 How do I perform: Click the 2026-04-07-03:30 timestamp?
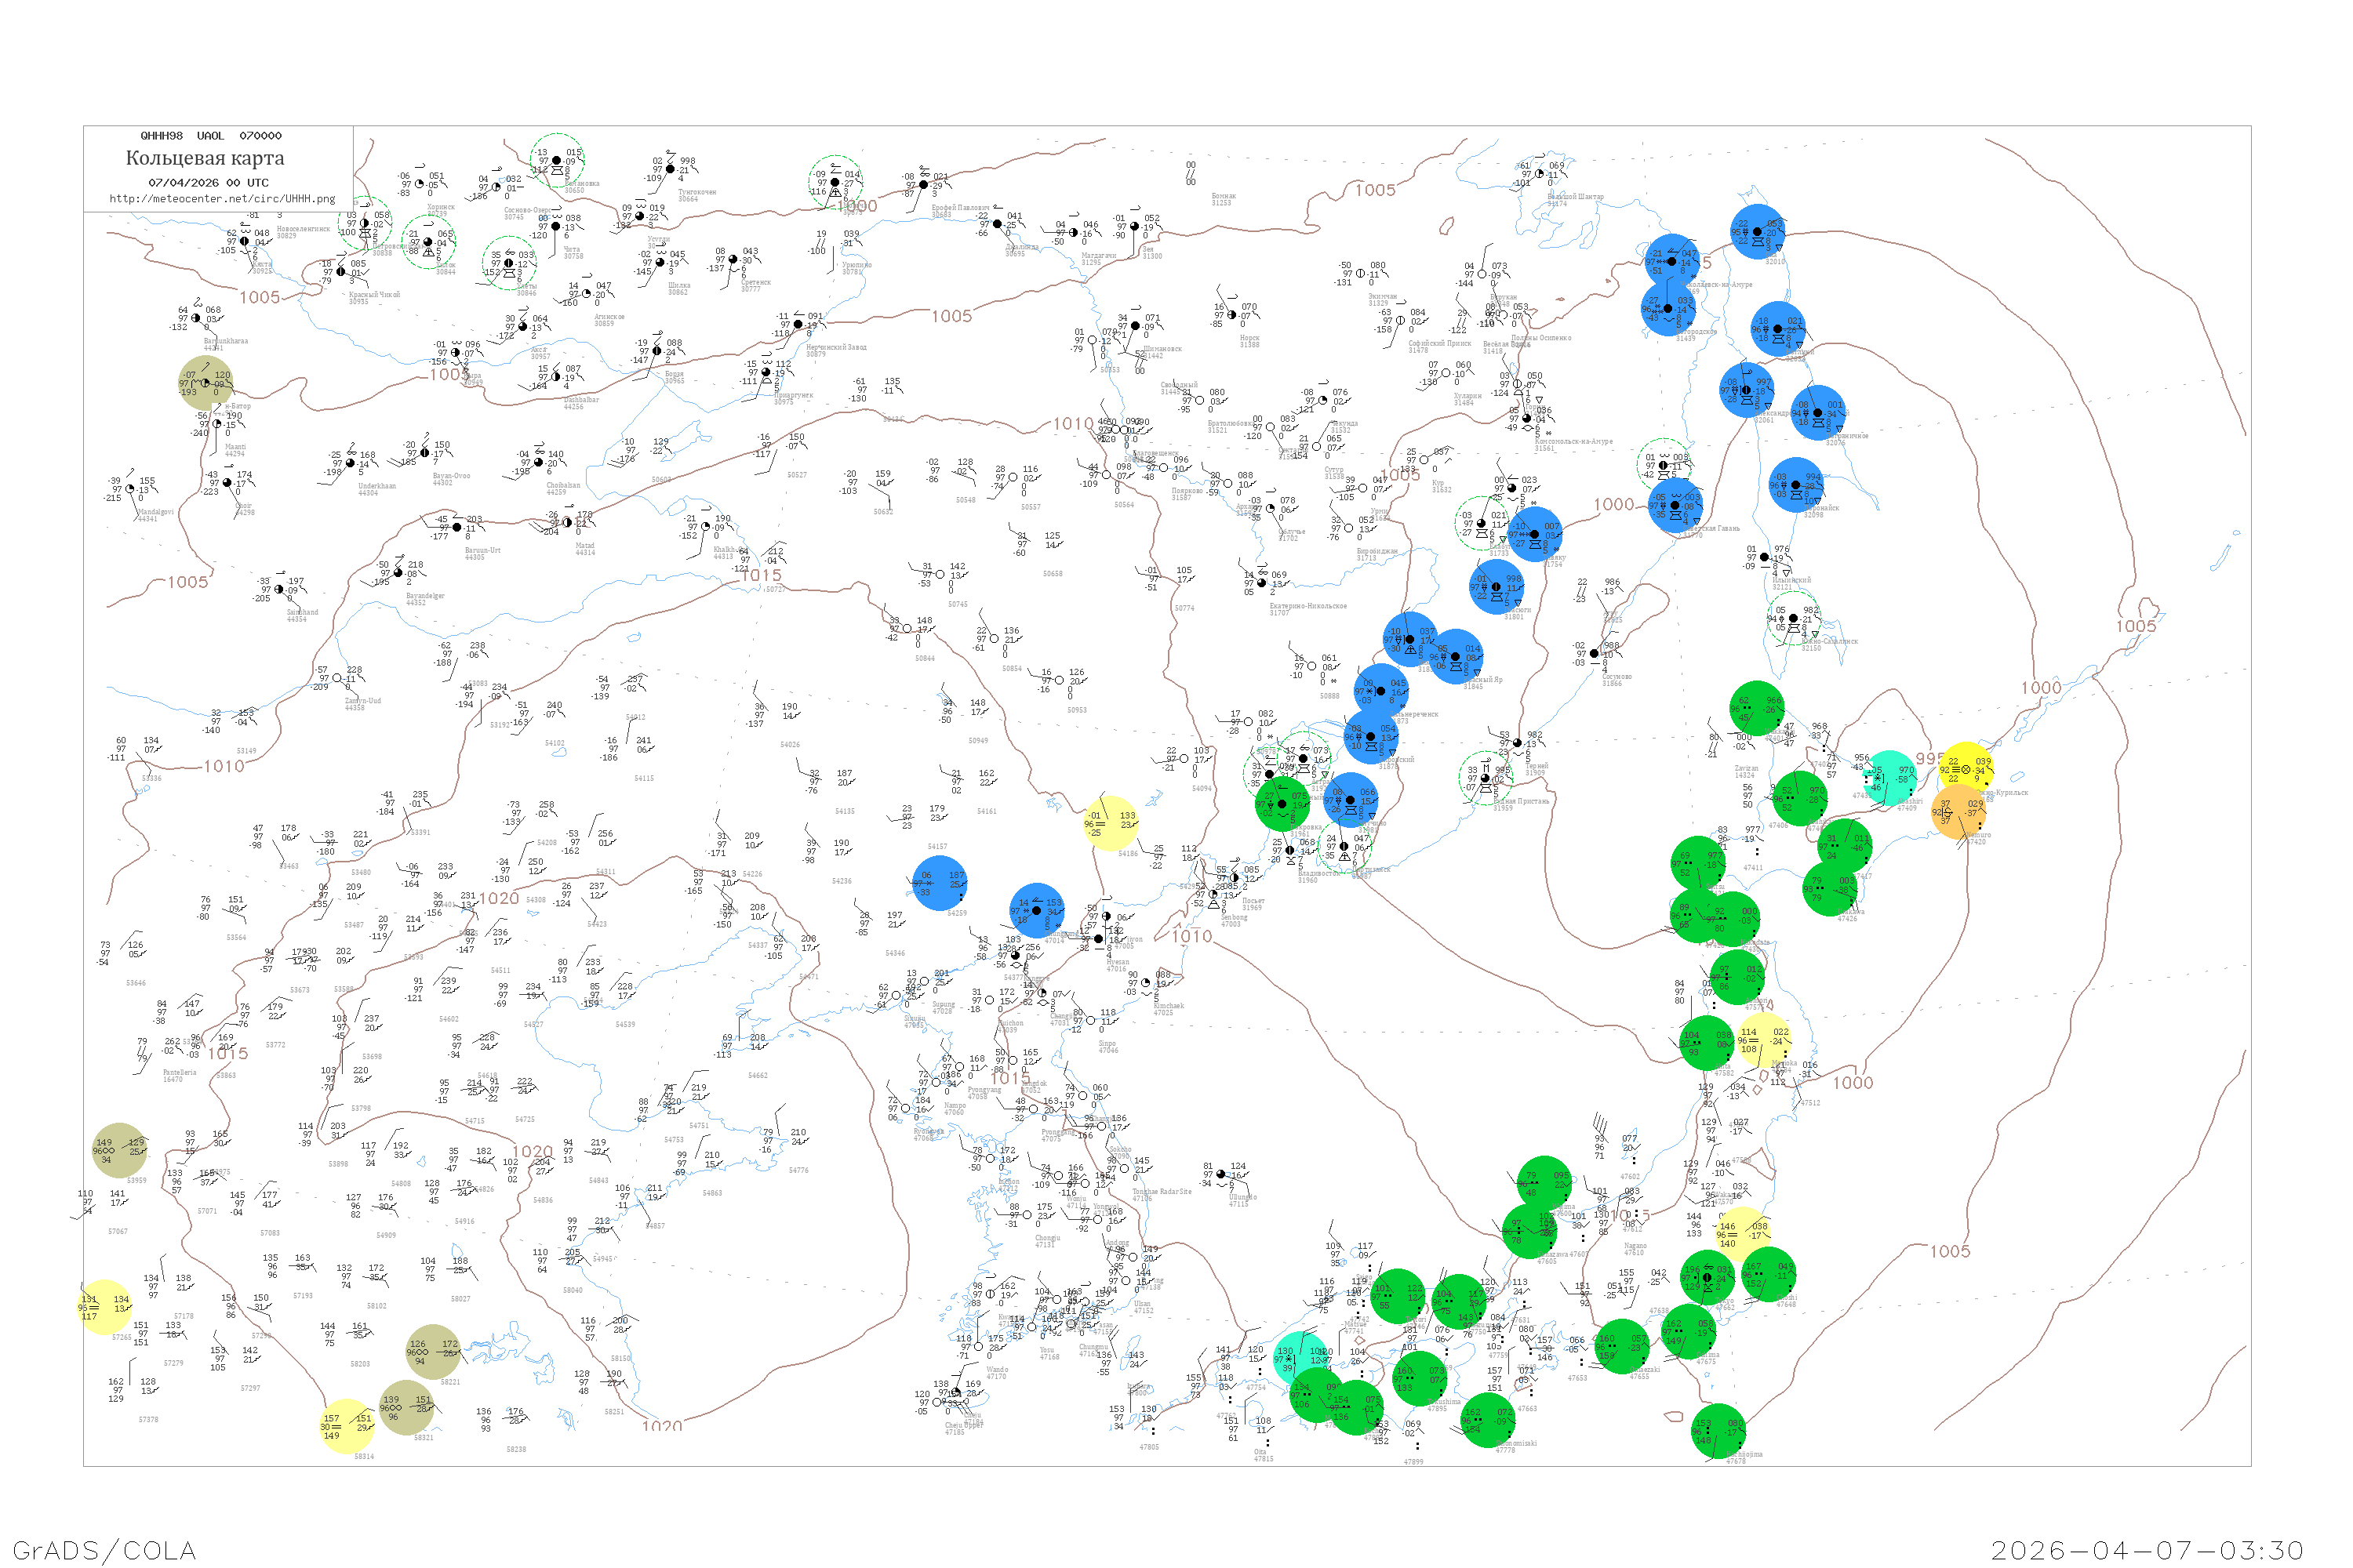point(2147,1550)
